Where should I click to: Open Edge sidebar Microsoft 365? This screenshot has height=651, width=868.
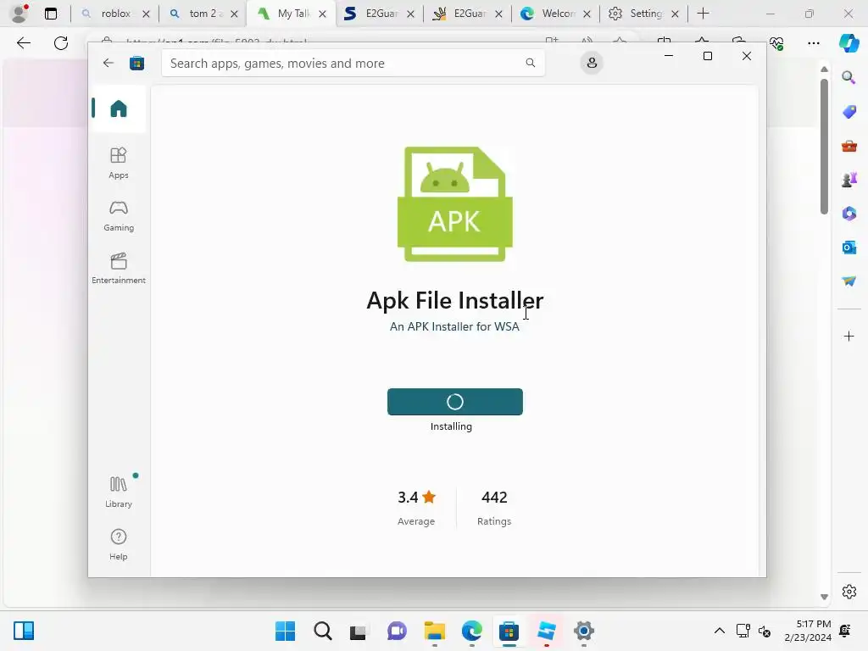tap(849, 214)
